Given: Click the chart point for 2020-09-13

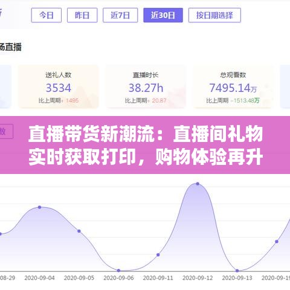Looking at the screenshot, I should coord(237,271).
